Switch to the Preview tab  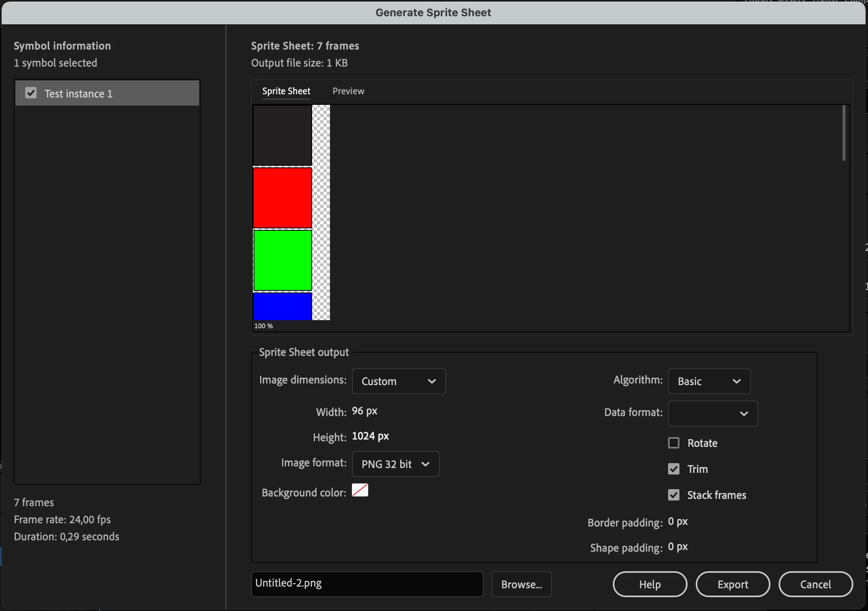click(348, 91)
